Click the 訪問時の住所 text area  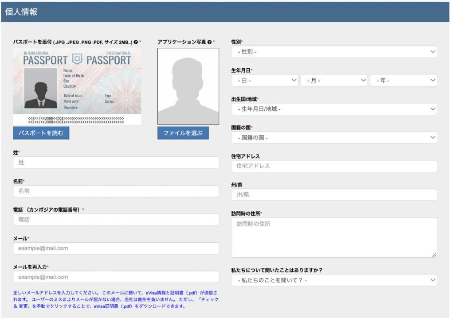[334, 237]
